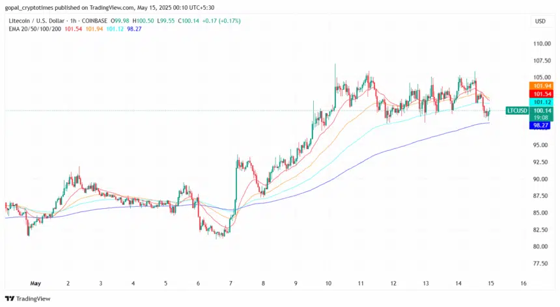Select the blue 98.27 EMA price tag
The height and width of the screenshot is (307, 560).
tap(540, 125)
